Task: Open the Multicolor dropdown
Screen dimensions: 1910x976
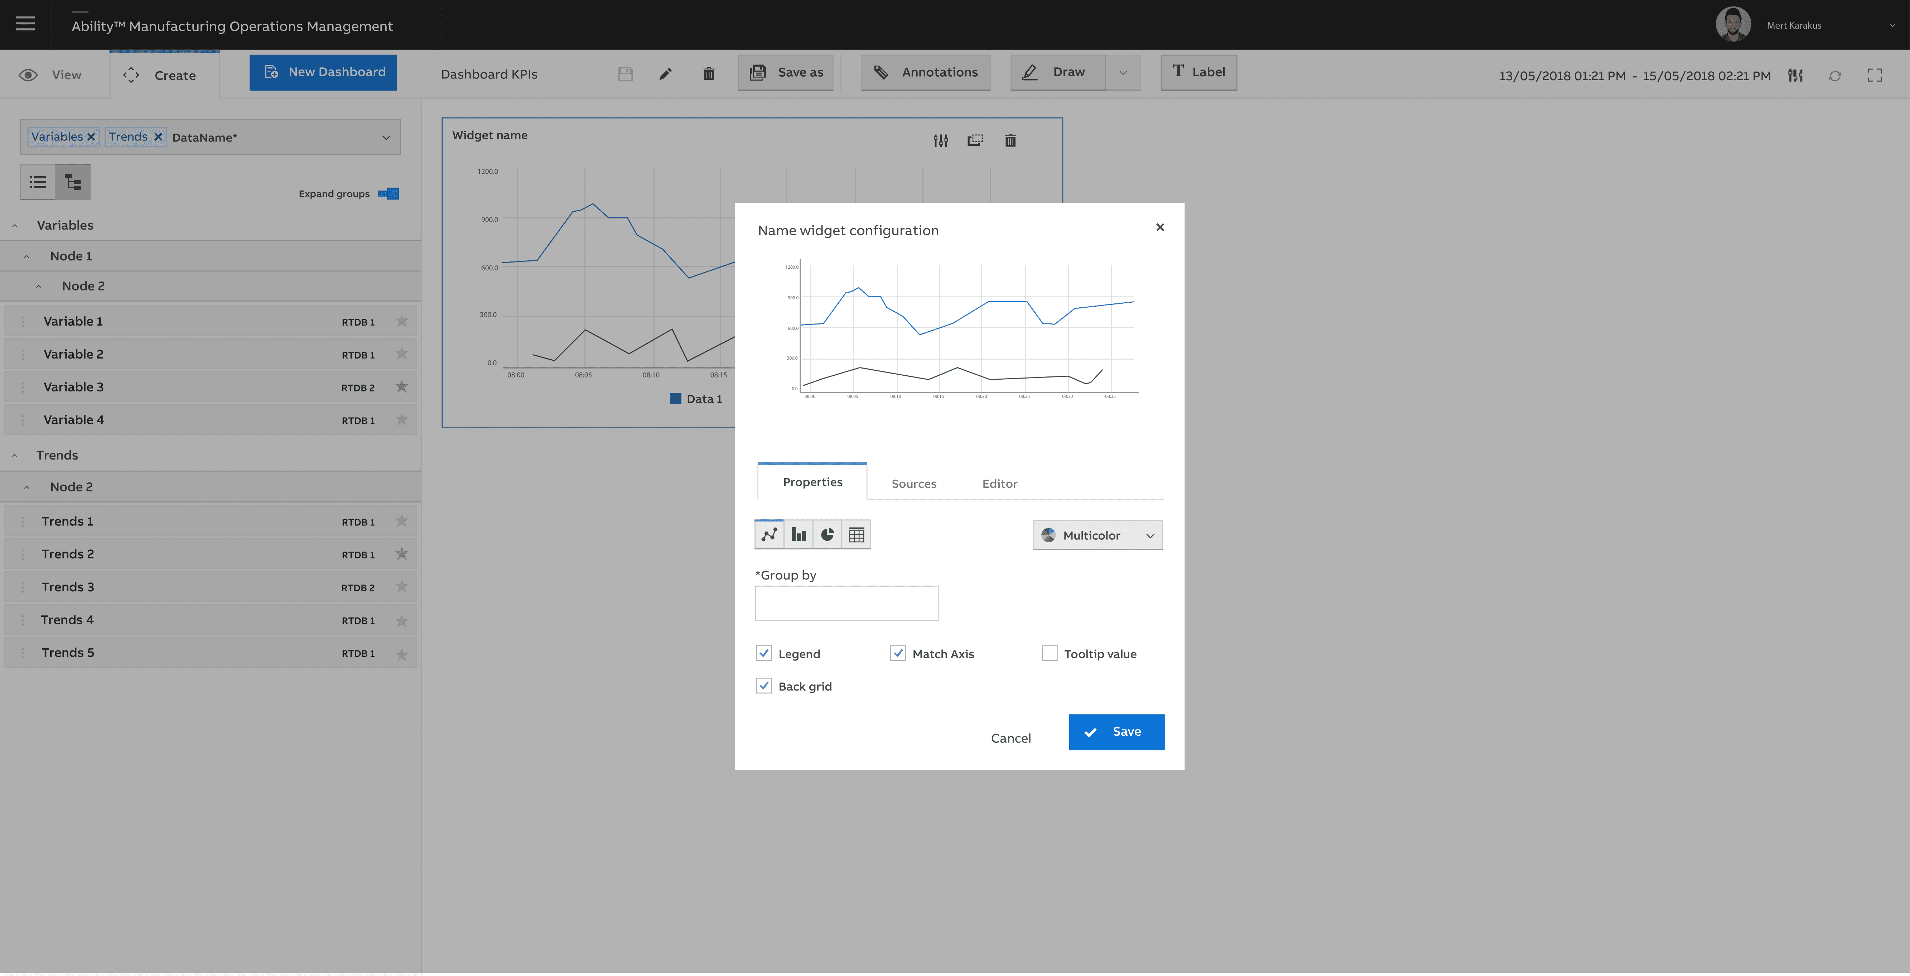Action: point(1098,535)
